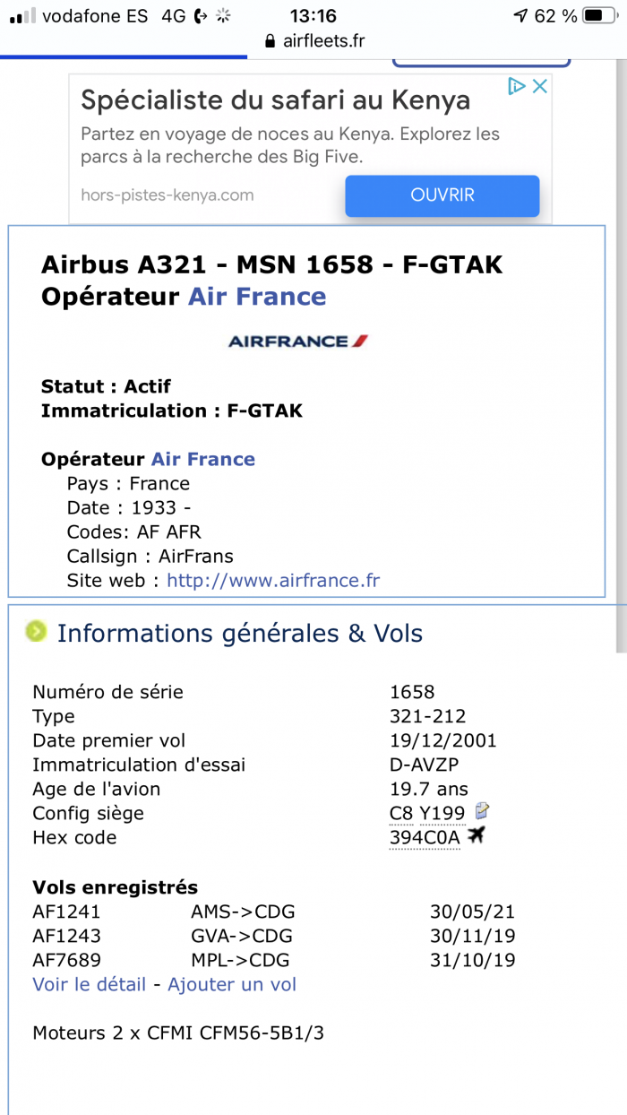Open the seat config notepad icon
627x1115 pixels.
(x=482, y=812)
